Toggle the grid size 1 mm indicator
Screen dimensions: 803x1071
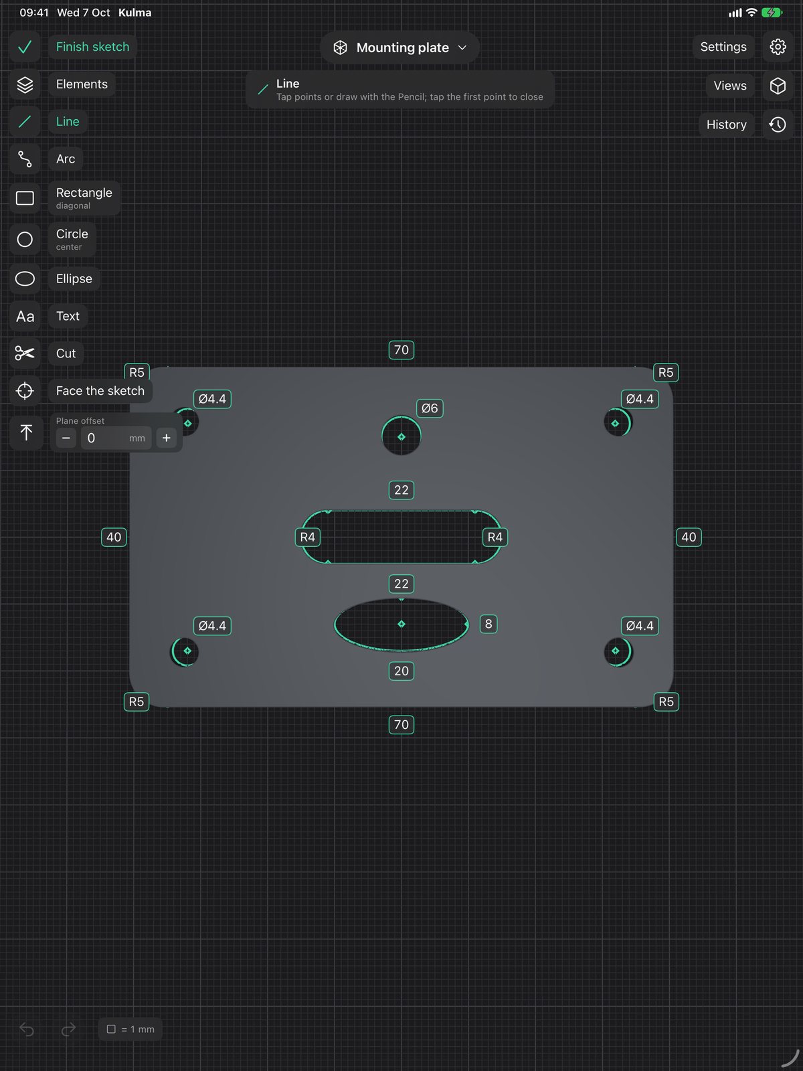[x=130, y=1029]
